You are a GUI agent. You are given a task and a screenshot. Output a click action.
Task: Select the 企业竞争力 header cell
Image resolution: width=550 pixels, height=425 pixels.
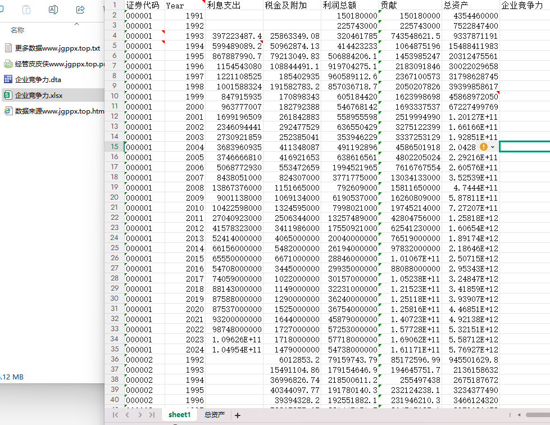(x=525, y=5)
